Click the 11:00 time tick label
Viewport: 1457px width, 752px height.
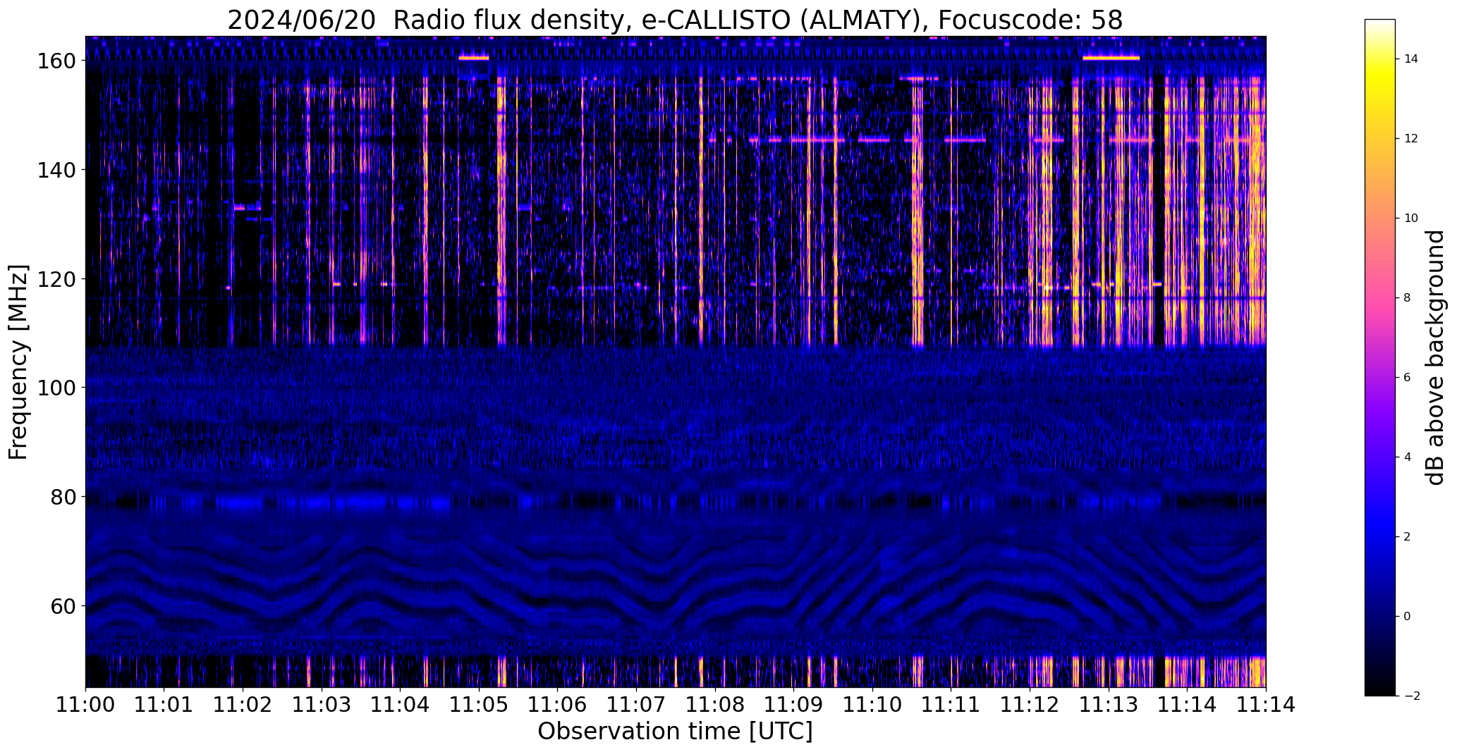coord(86,705)
